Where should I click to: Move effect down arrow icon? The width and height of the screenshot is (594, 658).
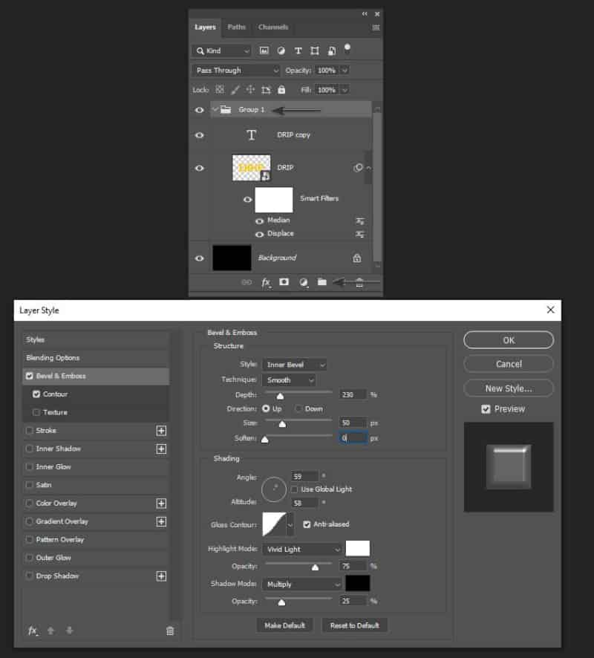coord(70,631)
